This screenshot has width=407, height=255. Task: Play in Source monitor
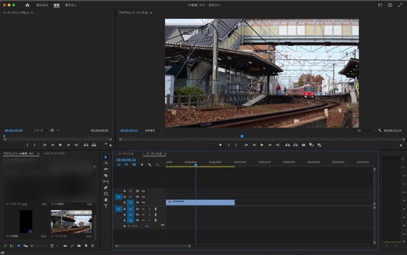point(60,145)
